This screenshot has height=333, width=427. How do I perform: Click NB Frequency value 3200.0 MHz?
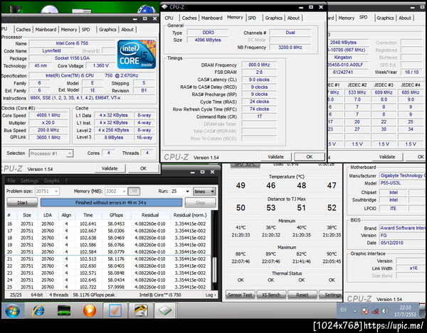tap(290, 48)
